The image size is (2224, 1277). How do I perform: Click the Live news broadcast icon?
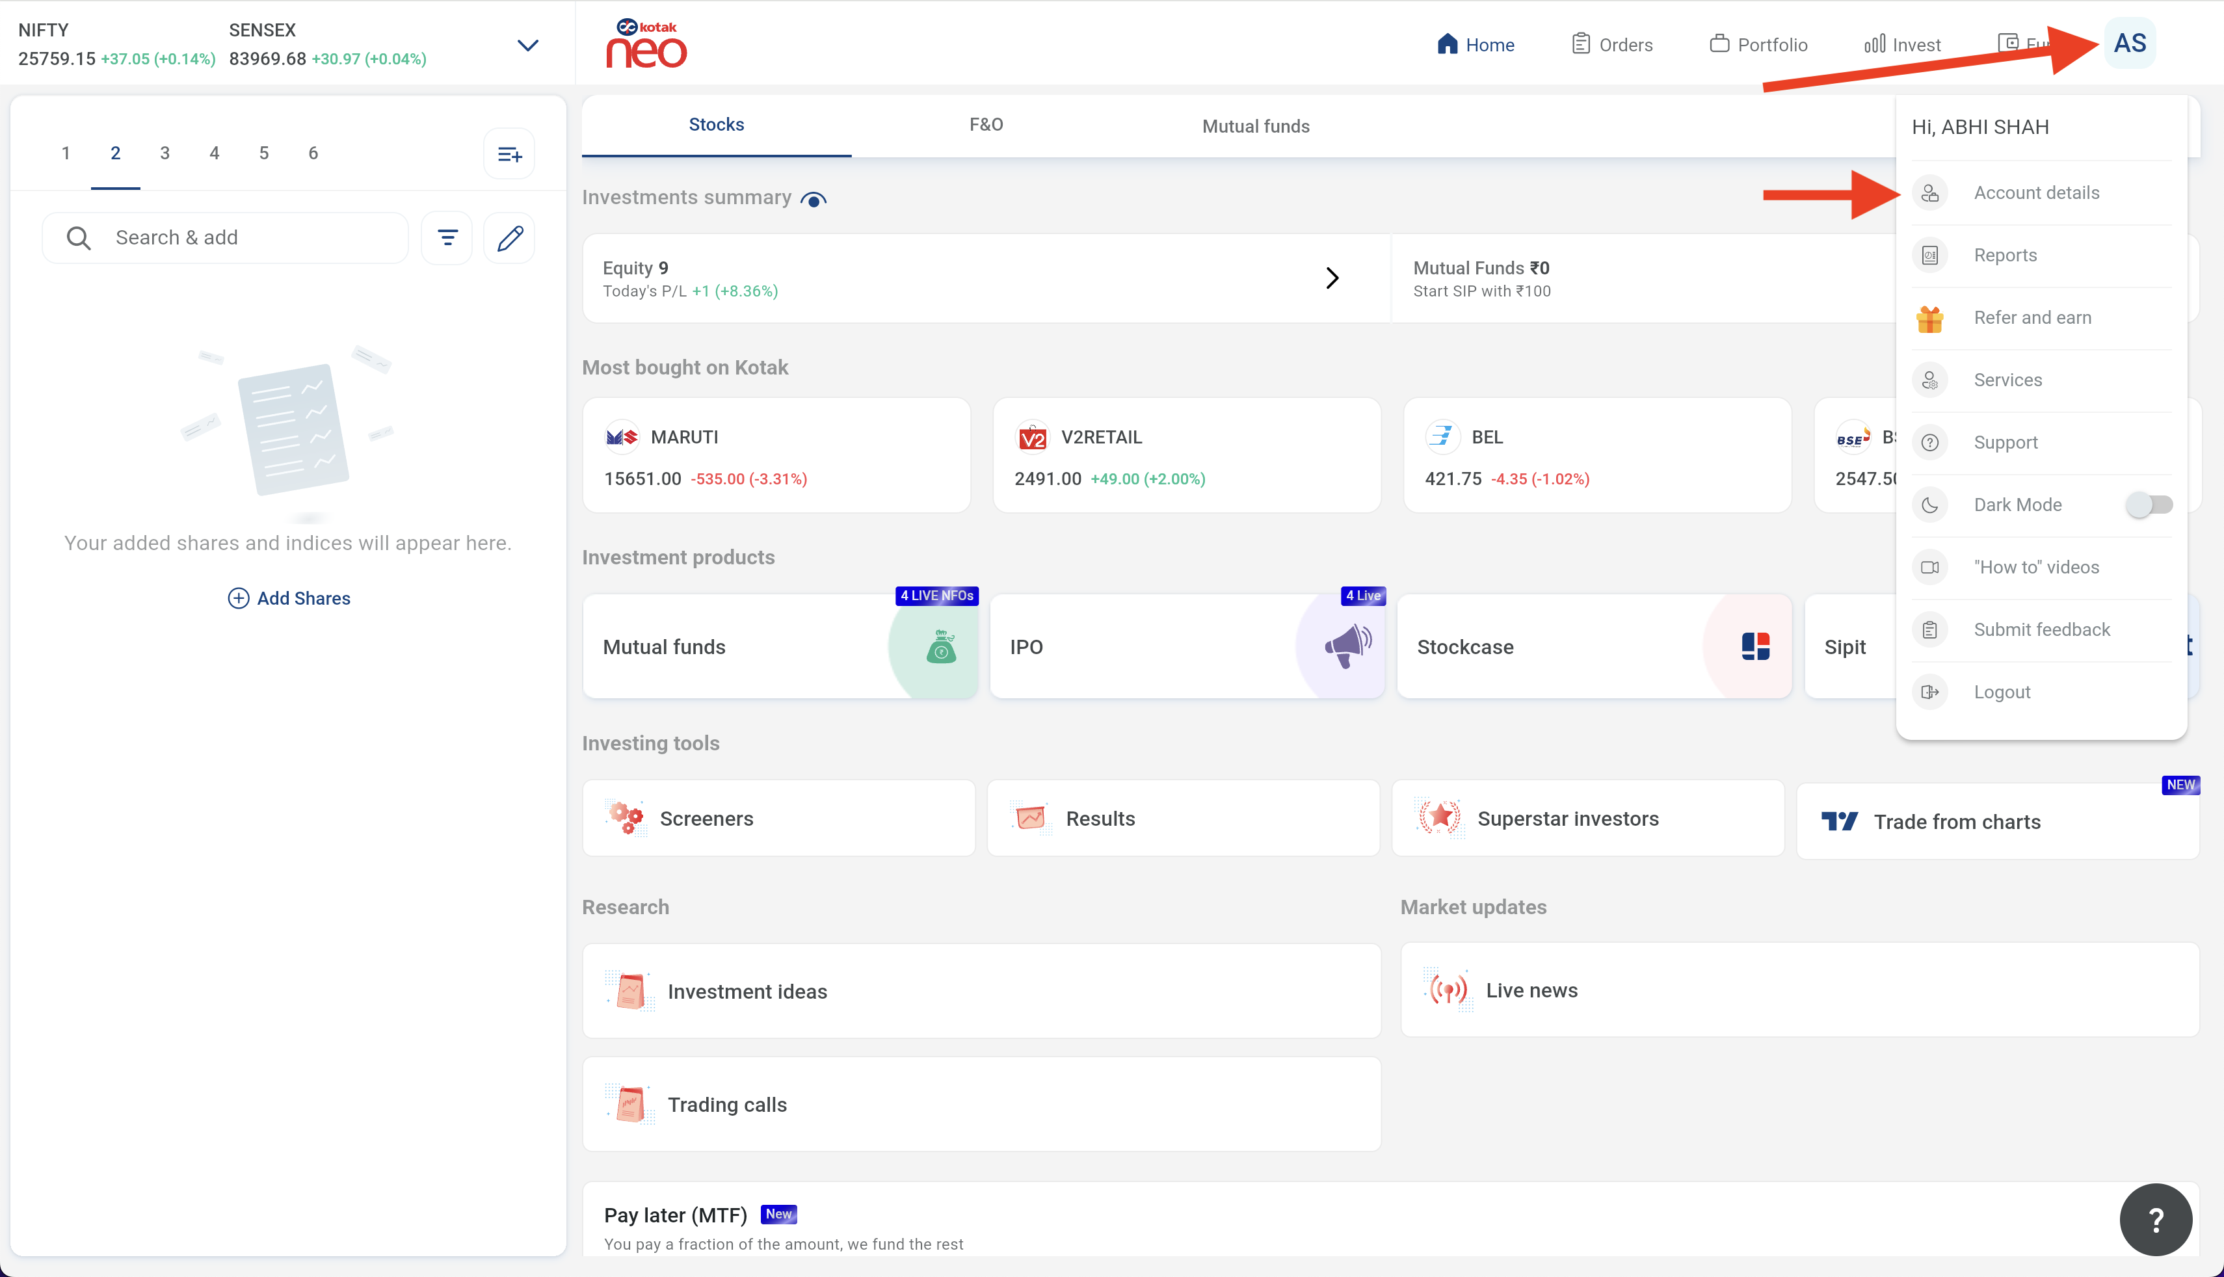1448,990
